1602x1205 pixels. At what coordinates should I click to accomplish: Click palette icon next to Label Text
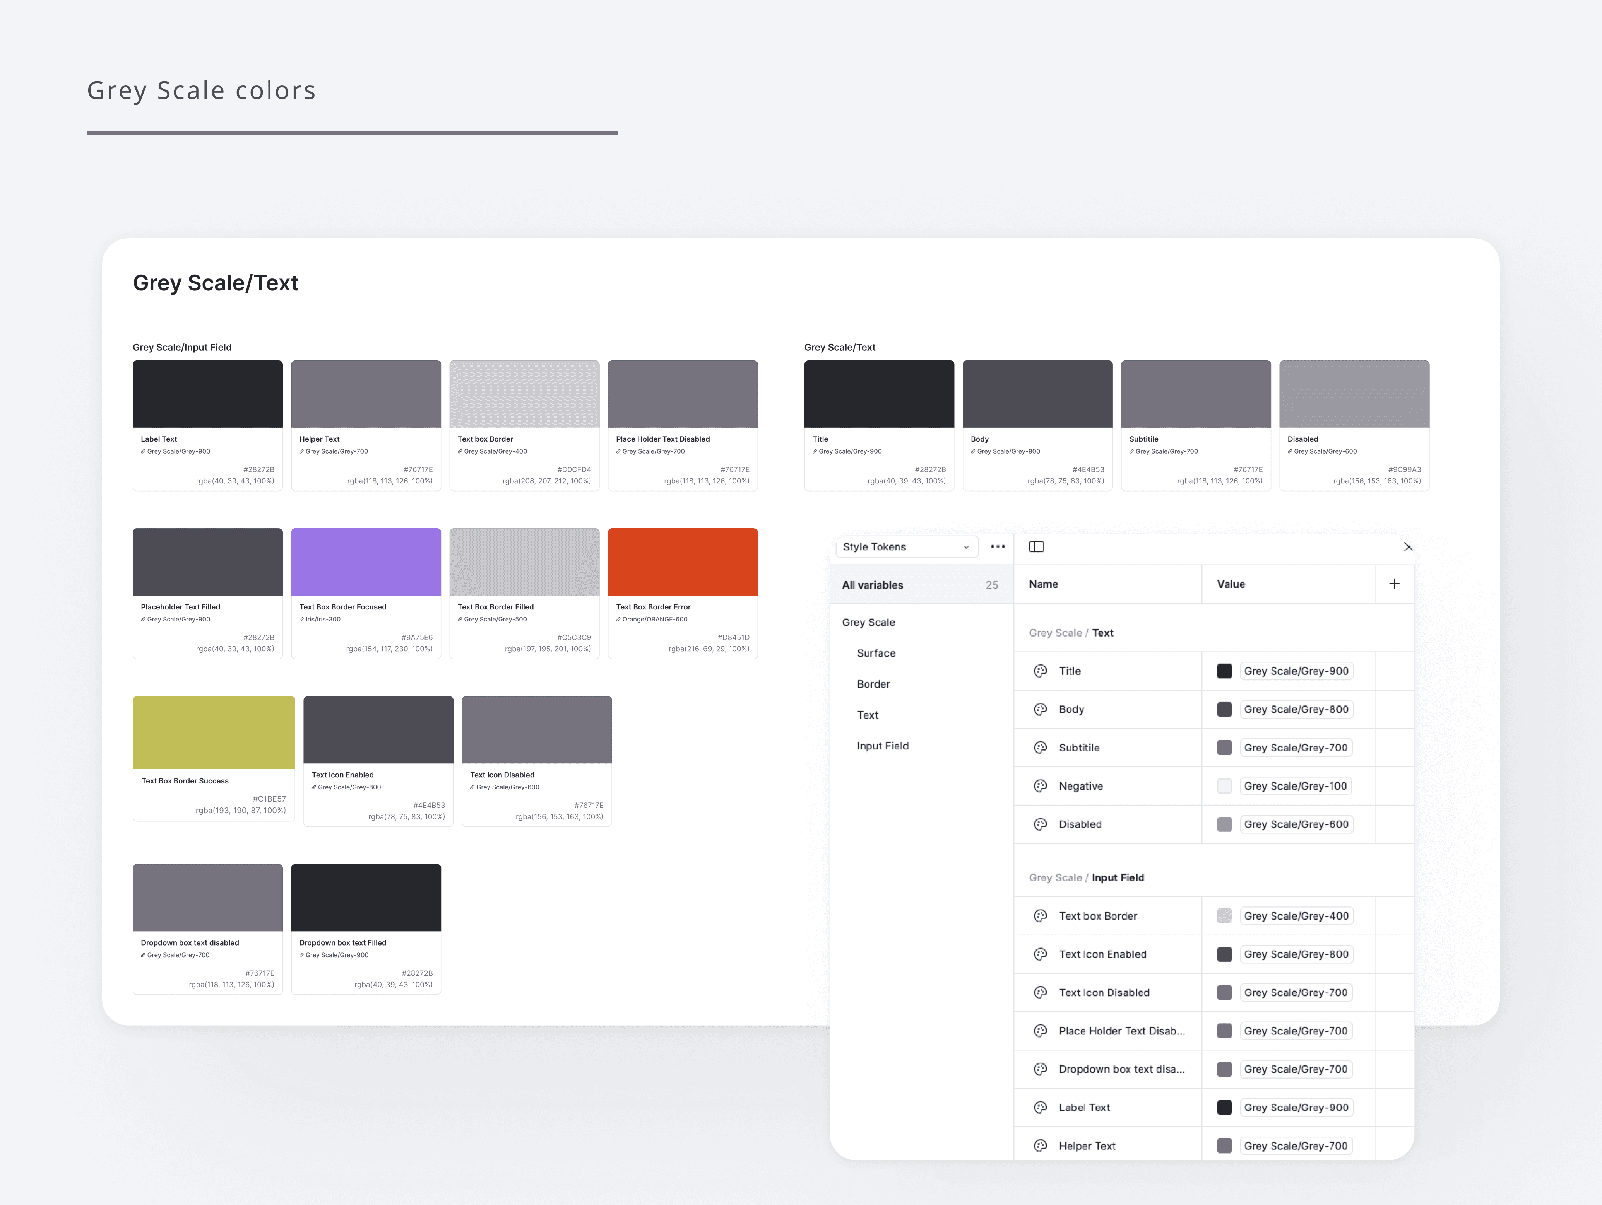click(1041, 1107)
